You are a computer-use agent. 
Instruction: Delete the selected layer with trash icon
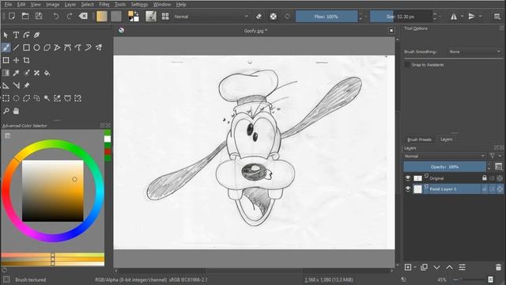coord(498,268)
